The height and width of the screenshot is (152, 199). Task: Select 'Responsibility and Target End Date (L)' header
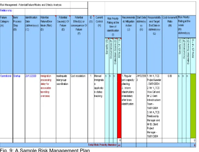[x=154, y=44]
